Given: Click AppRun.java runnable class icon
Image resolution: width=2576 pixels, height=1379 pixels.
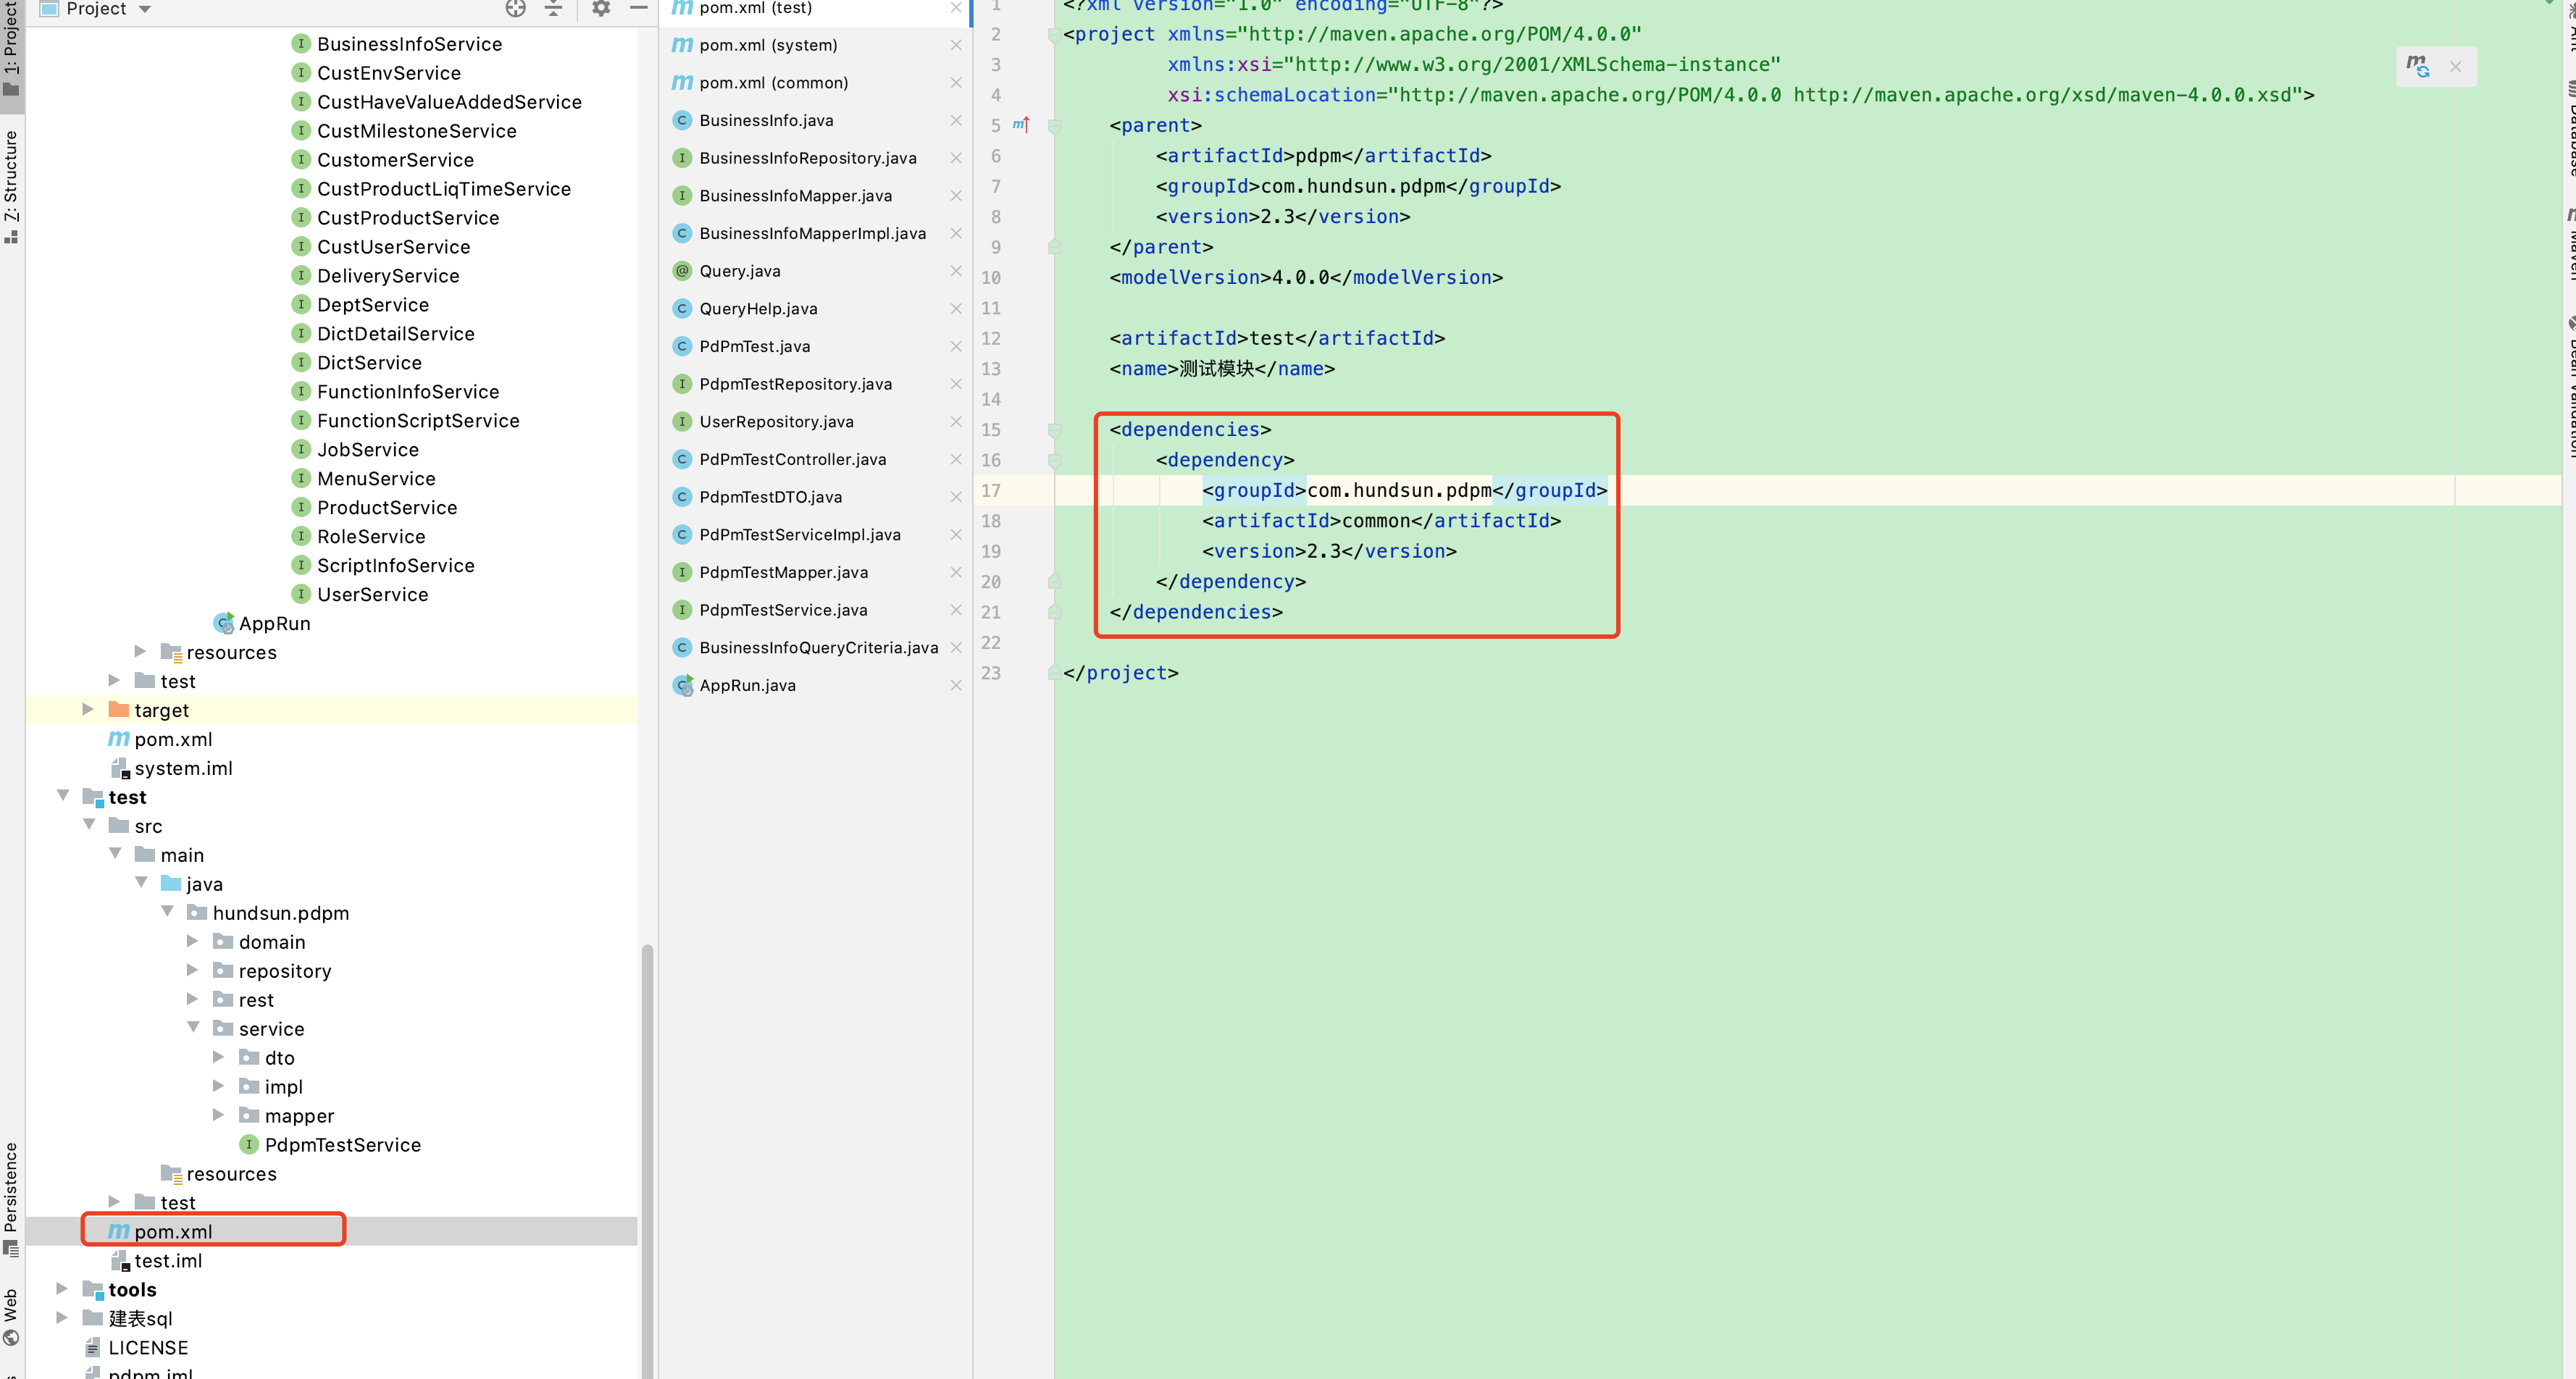Looking at the screenshot, I should coord(683,685).
